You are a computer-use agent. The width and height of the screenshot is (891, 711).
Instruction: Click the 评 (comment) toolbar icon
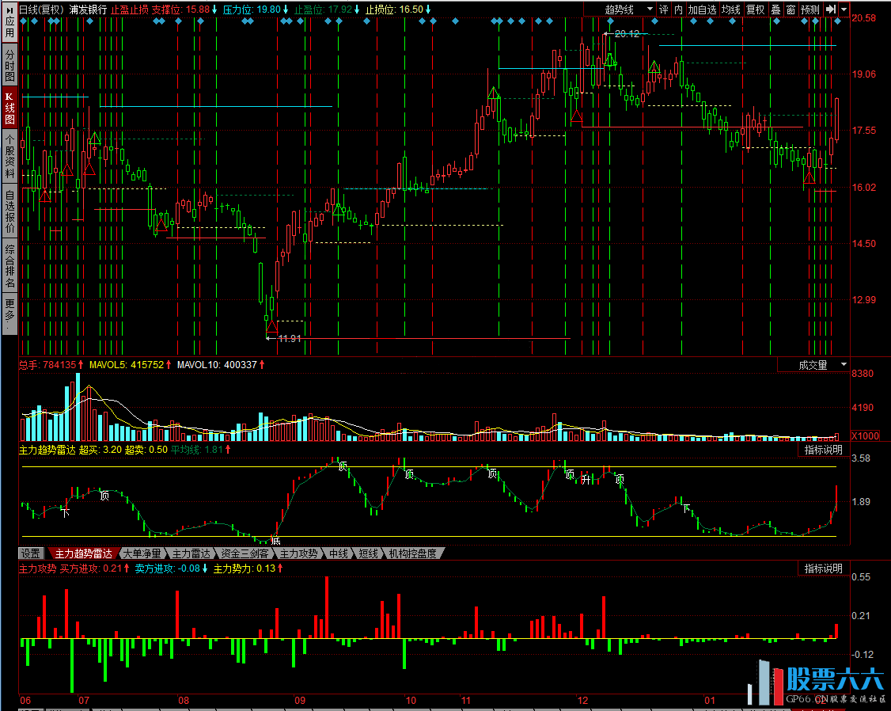663,10
